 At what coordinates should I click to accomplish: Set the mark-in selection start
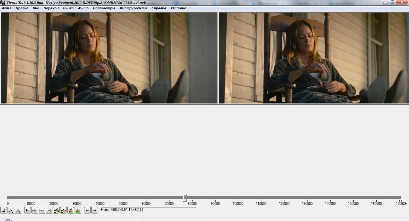(87, 210)
